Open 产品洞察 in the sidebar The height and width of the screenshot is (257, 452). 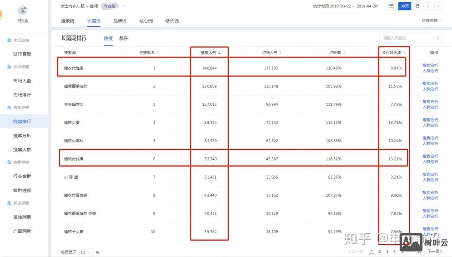coord(22,231)
